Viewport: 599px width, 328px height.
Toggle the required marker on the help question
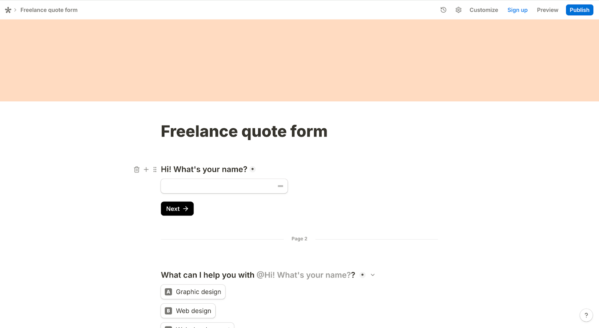tap(362, 275)
